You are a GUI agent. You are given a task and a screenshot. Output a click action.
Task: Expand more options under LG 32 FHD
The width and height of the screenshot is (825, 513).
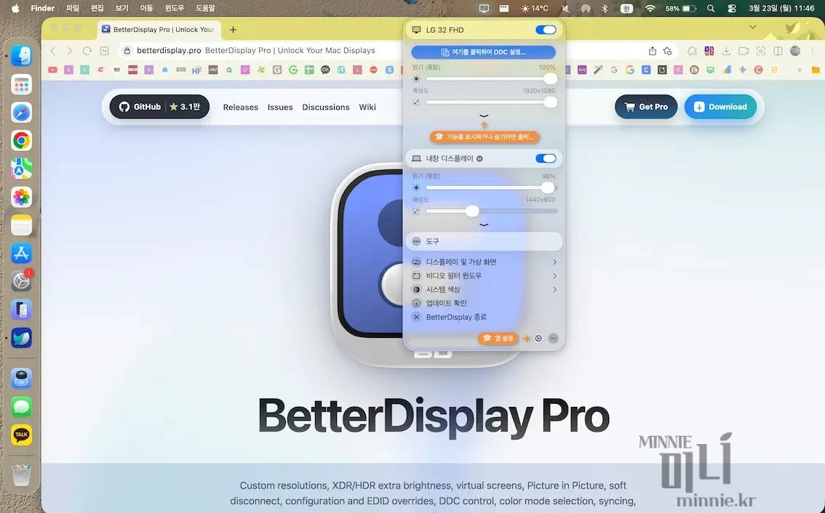[x=484, y=116]
